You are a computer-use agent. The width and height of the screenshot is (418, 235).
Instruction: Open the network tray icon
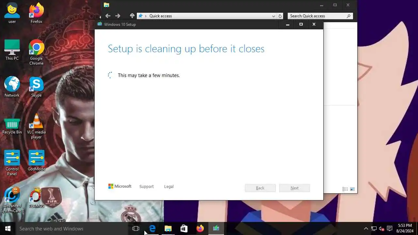point(374,228)
